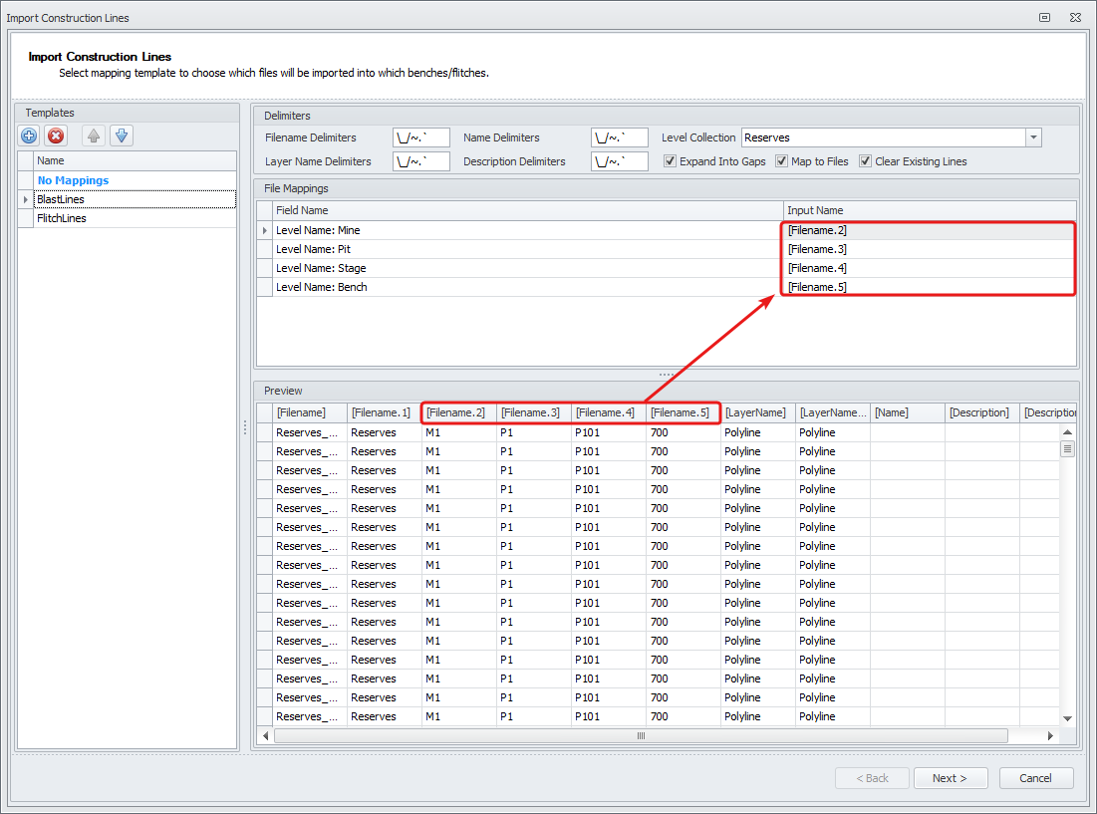Expand the Level Name: Mine row indicator
The image size is (1097, 814).
265,230
